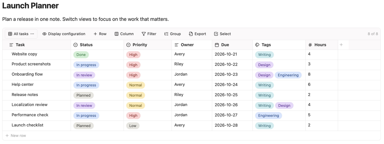Click the due date 2026-10-23
384x144 pixels.
pyautogui.click(x=226, y=74)
